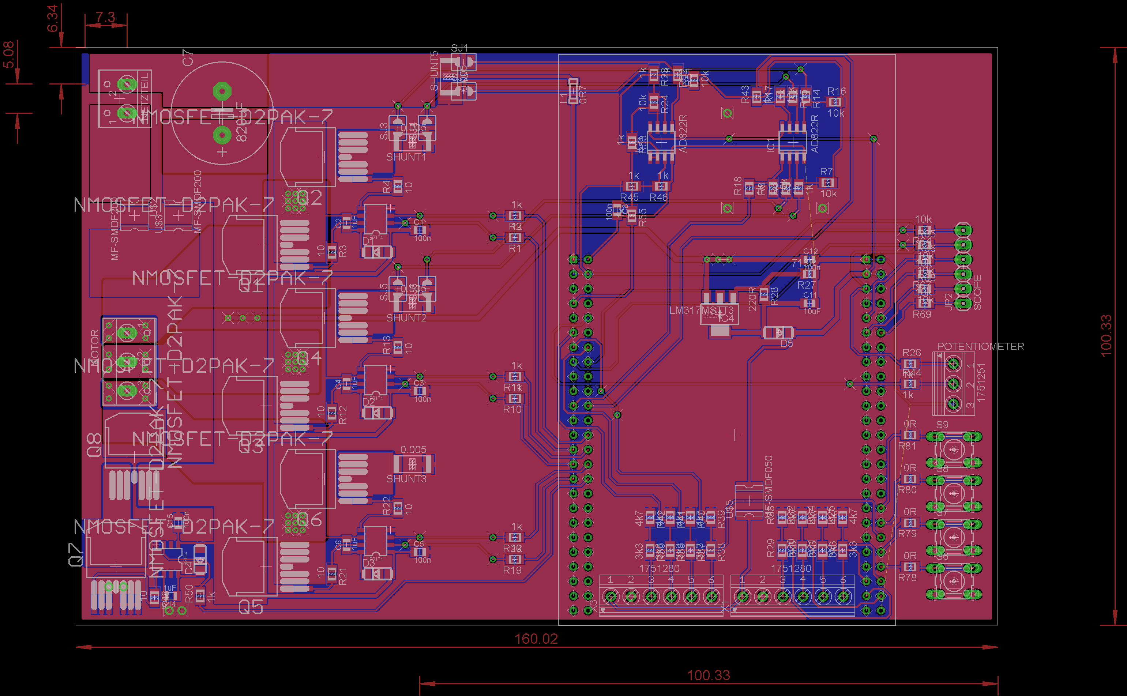Select the Q6 MOSFET label

coord(309,520)
